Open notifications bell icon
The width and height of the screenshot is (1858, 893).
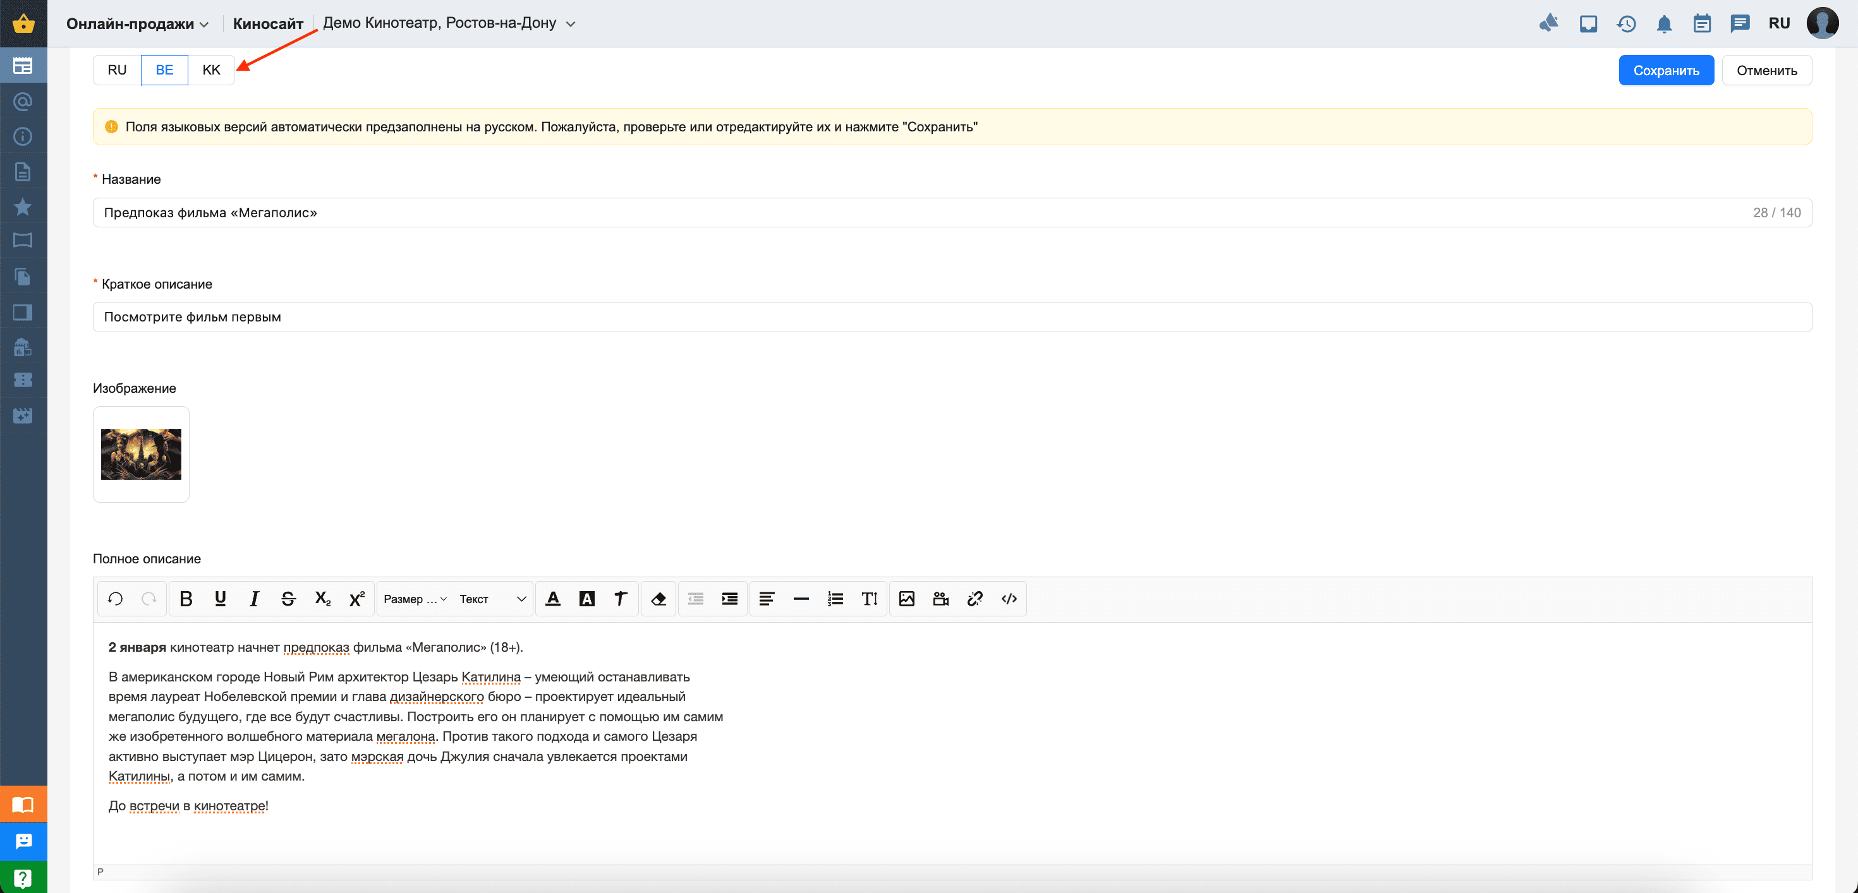tap(1663, 24)
